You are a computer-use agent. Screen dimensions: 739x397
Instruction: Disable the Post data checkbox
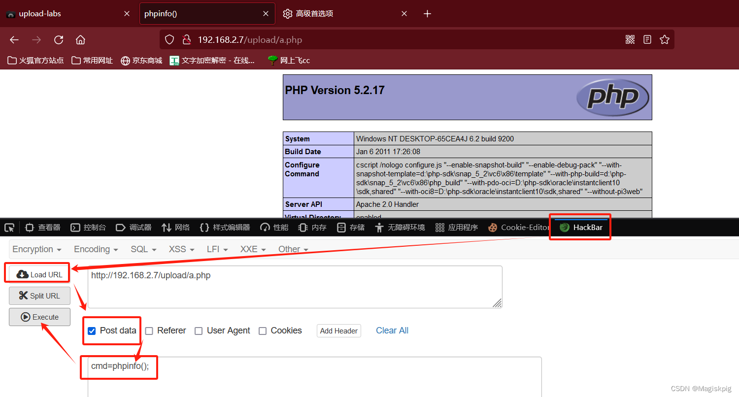92,331
